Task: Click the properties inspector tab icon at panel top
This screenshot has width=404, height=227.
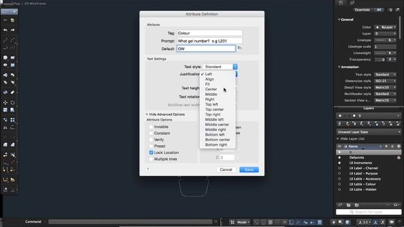Action: tap(341, 3)
